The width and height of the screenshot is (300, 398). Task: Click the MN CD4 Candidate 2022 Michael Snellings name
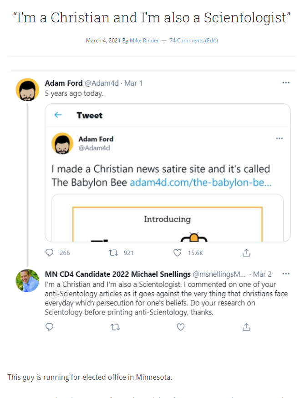117,274
